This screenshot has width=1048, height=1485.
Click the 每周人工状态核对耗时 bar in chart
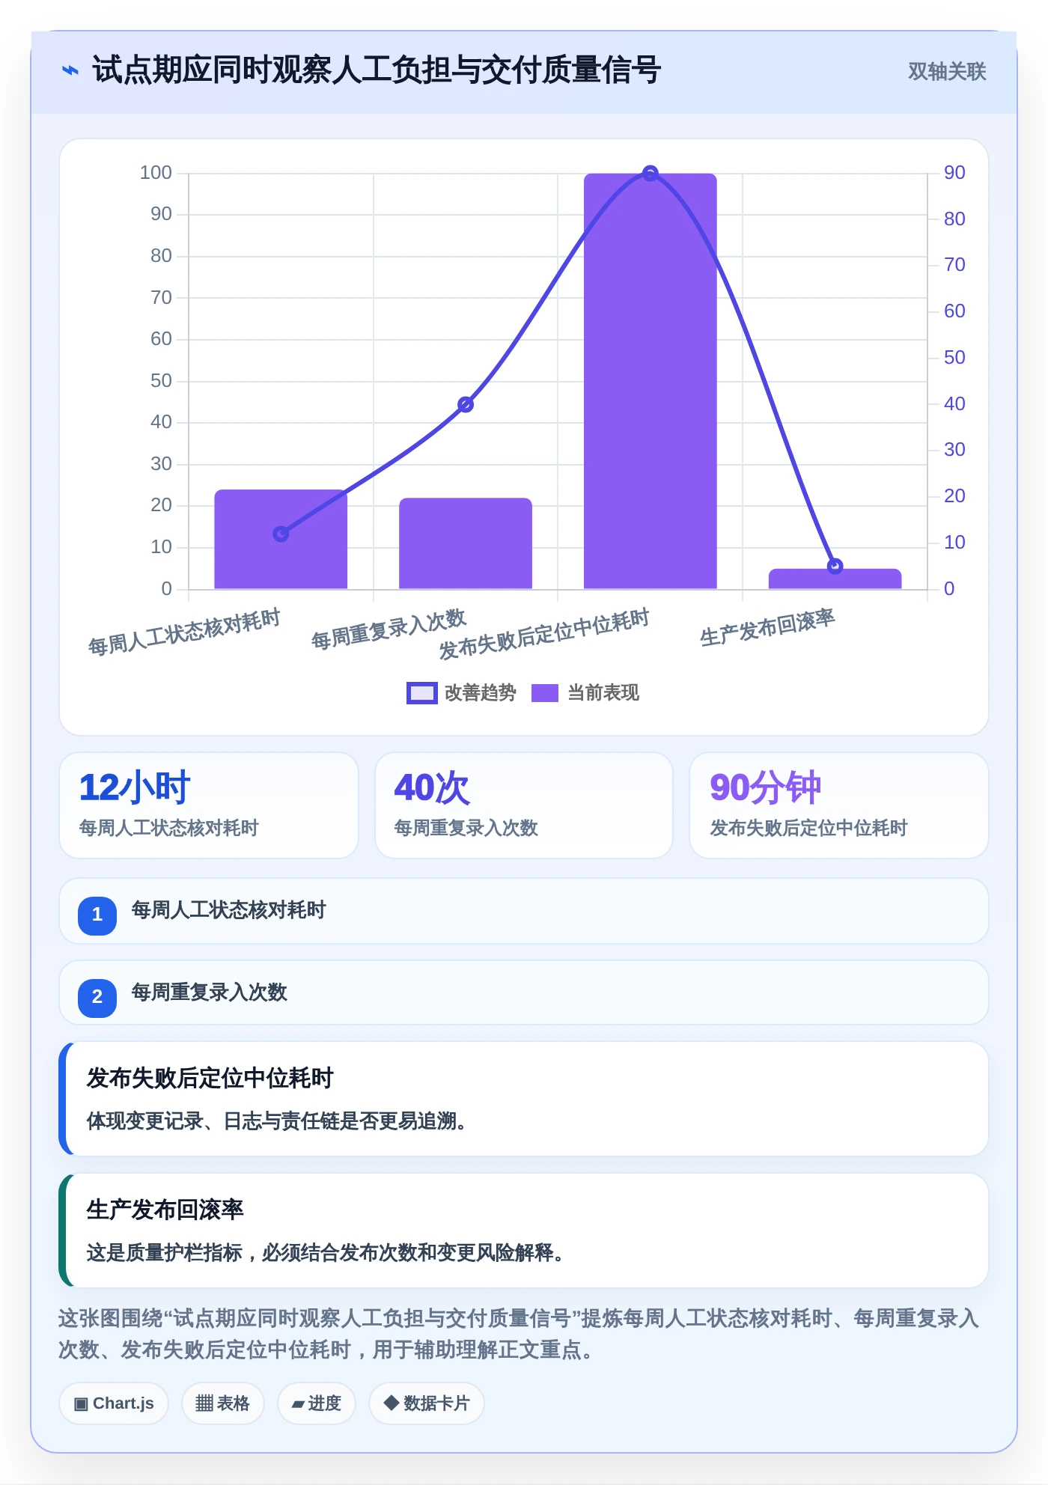(x=281, y=539)
